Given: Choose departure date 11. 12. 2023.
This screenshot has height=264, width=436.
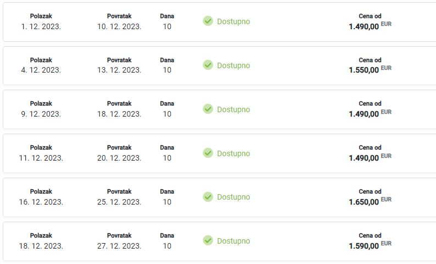Looking at the screenshot, I should click(x=41, y=158).
